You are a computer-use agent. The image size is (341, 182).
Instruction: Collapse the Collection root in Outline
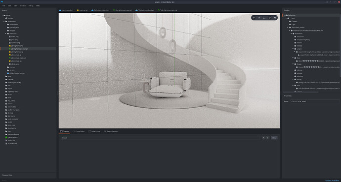point(284,15)
